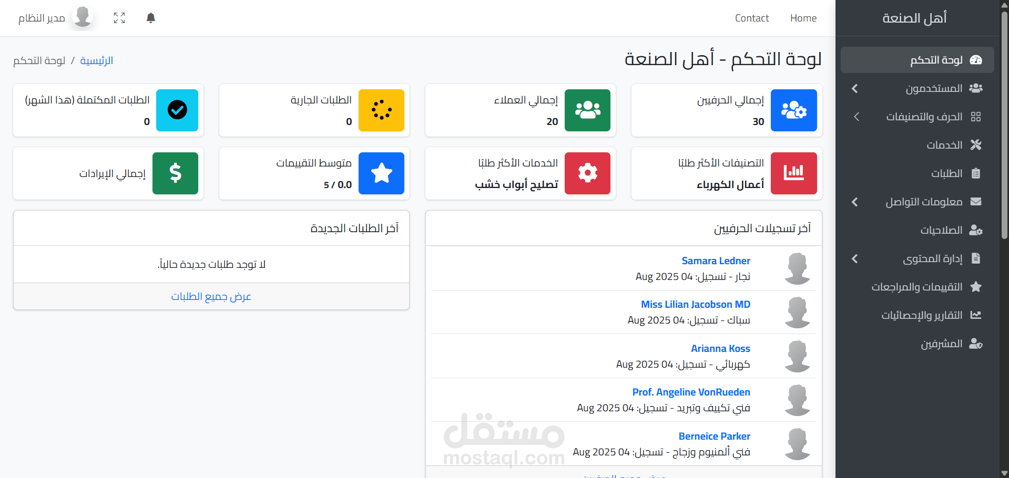Click the page vertical scrollbar thumb
The image size is (1009, 478).
tap(1004, 126)
